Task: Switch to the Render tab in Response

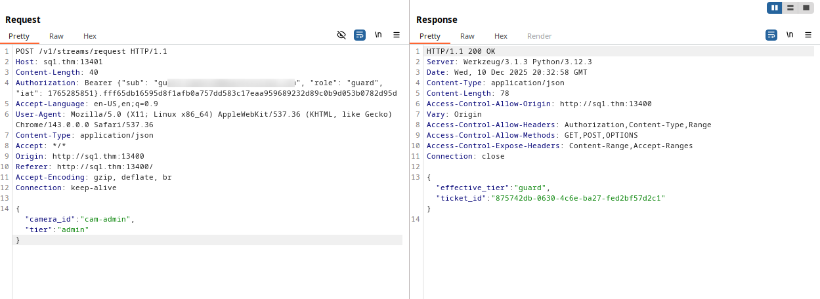Action: [539, 36]
